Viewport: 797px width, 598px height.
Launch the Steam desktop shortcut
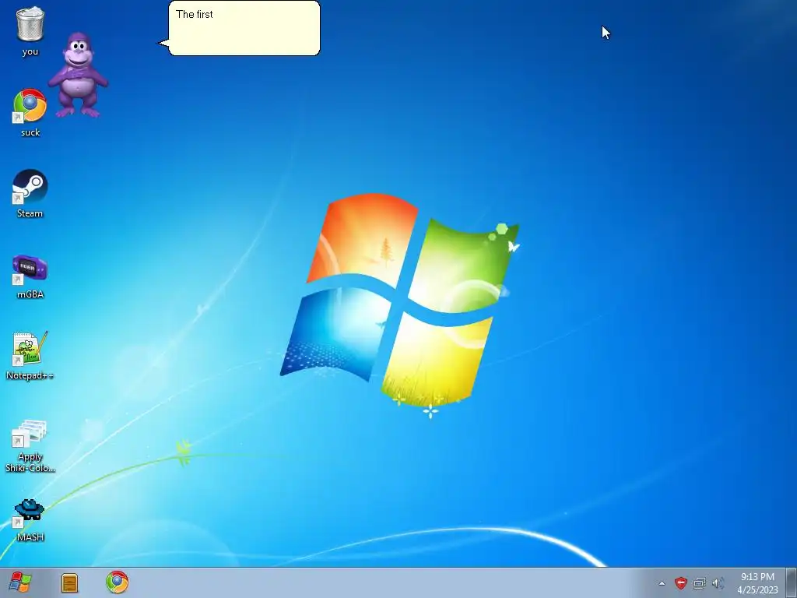[x=30, y=193]
